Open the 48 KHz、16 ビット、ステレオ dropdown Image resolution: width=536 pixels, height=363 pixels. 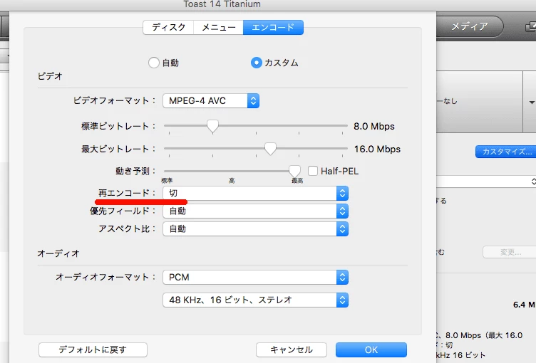coord(255,300)
